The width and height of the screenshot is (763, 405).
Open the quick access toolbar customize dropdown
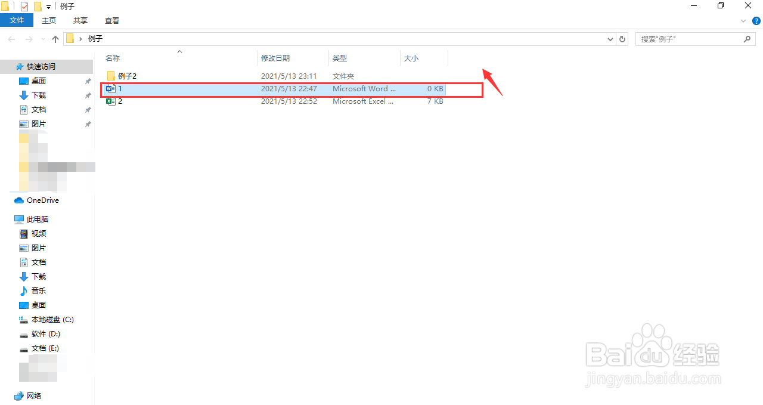(48, 7)
